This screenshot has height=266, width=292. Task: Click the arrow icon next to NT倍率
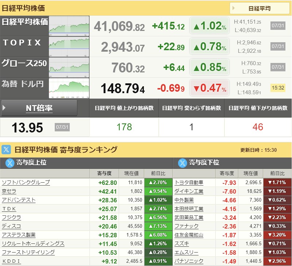click(4, 108)
